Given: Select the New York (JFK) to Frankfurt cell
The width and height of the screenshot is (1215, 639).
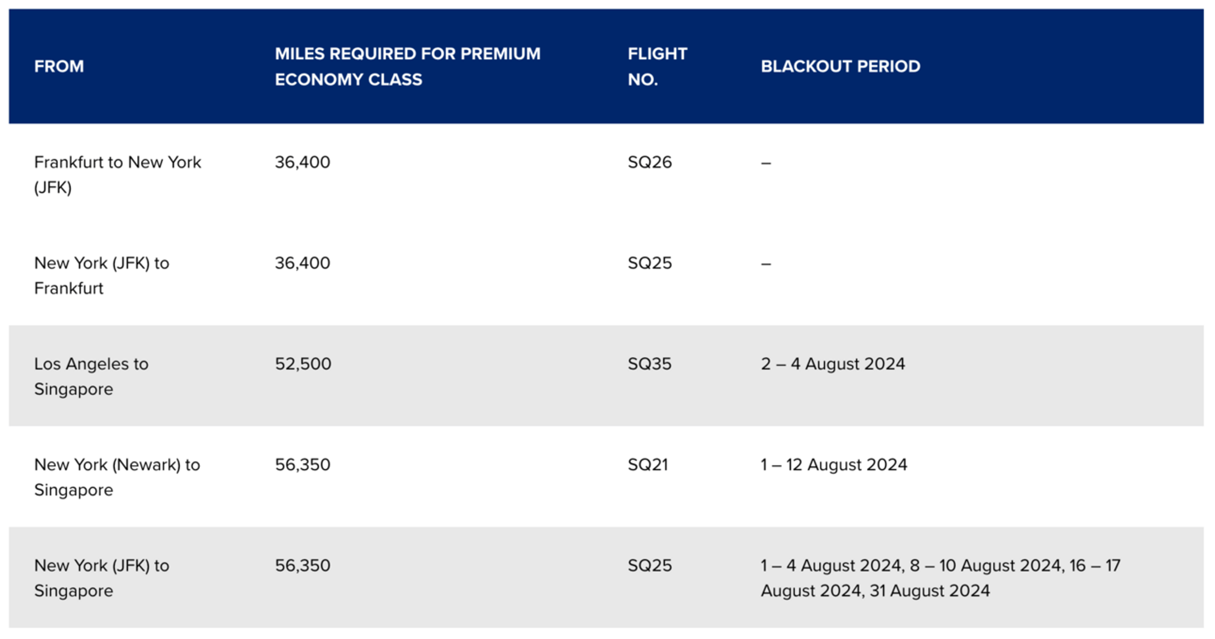Looking at the screenshot, I should click(x=101, y=276).
